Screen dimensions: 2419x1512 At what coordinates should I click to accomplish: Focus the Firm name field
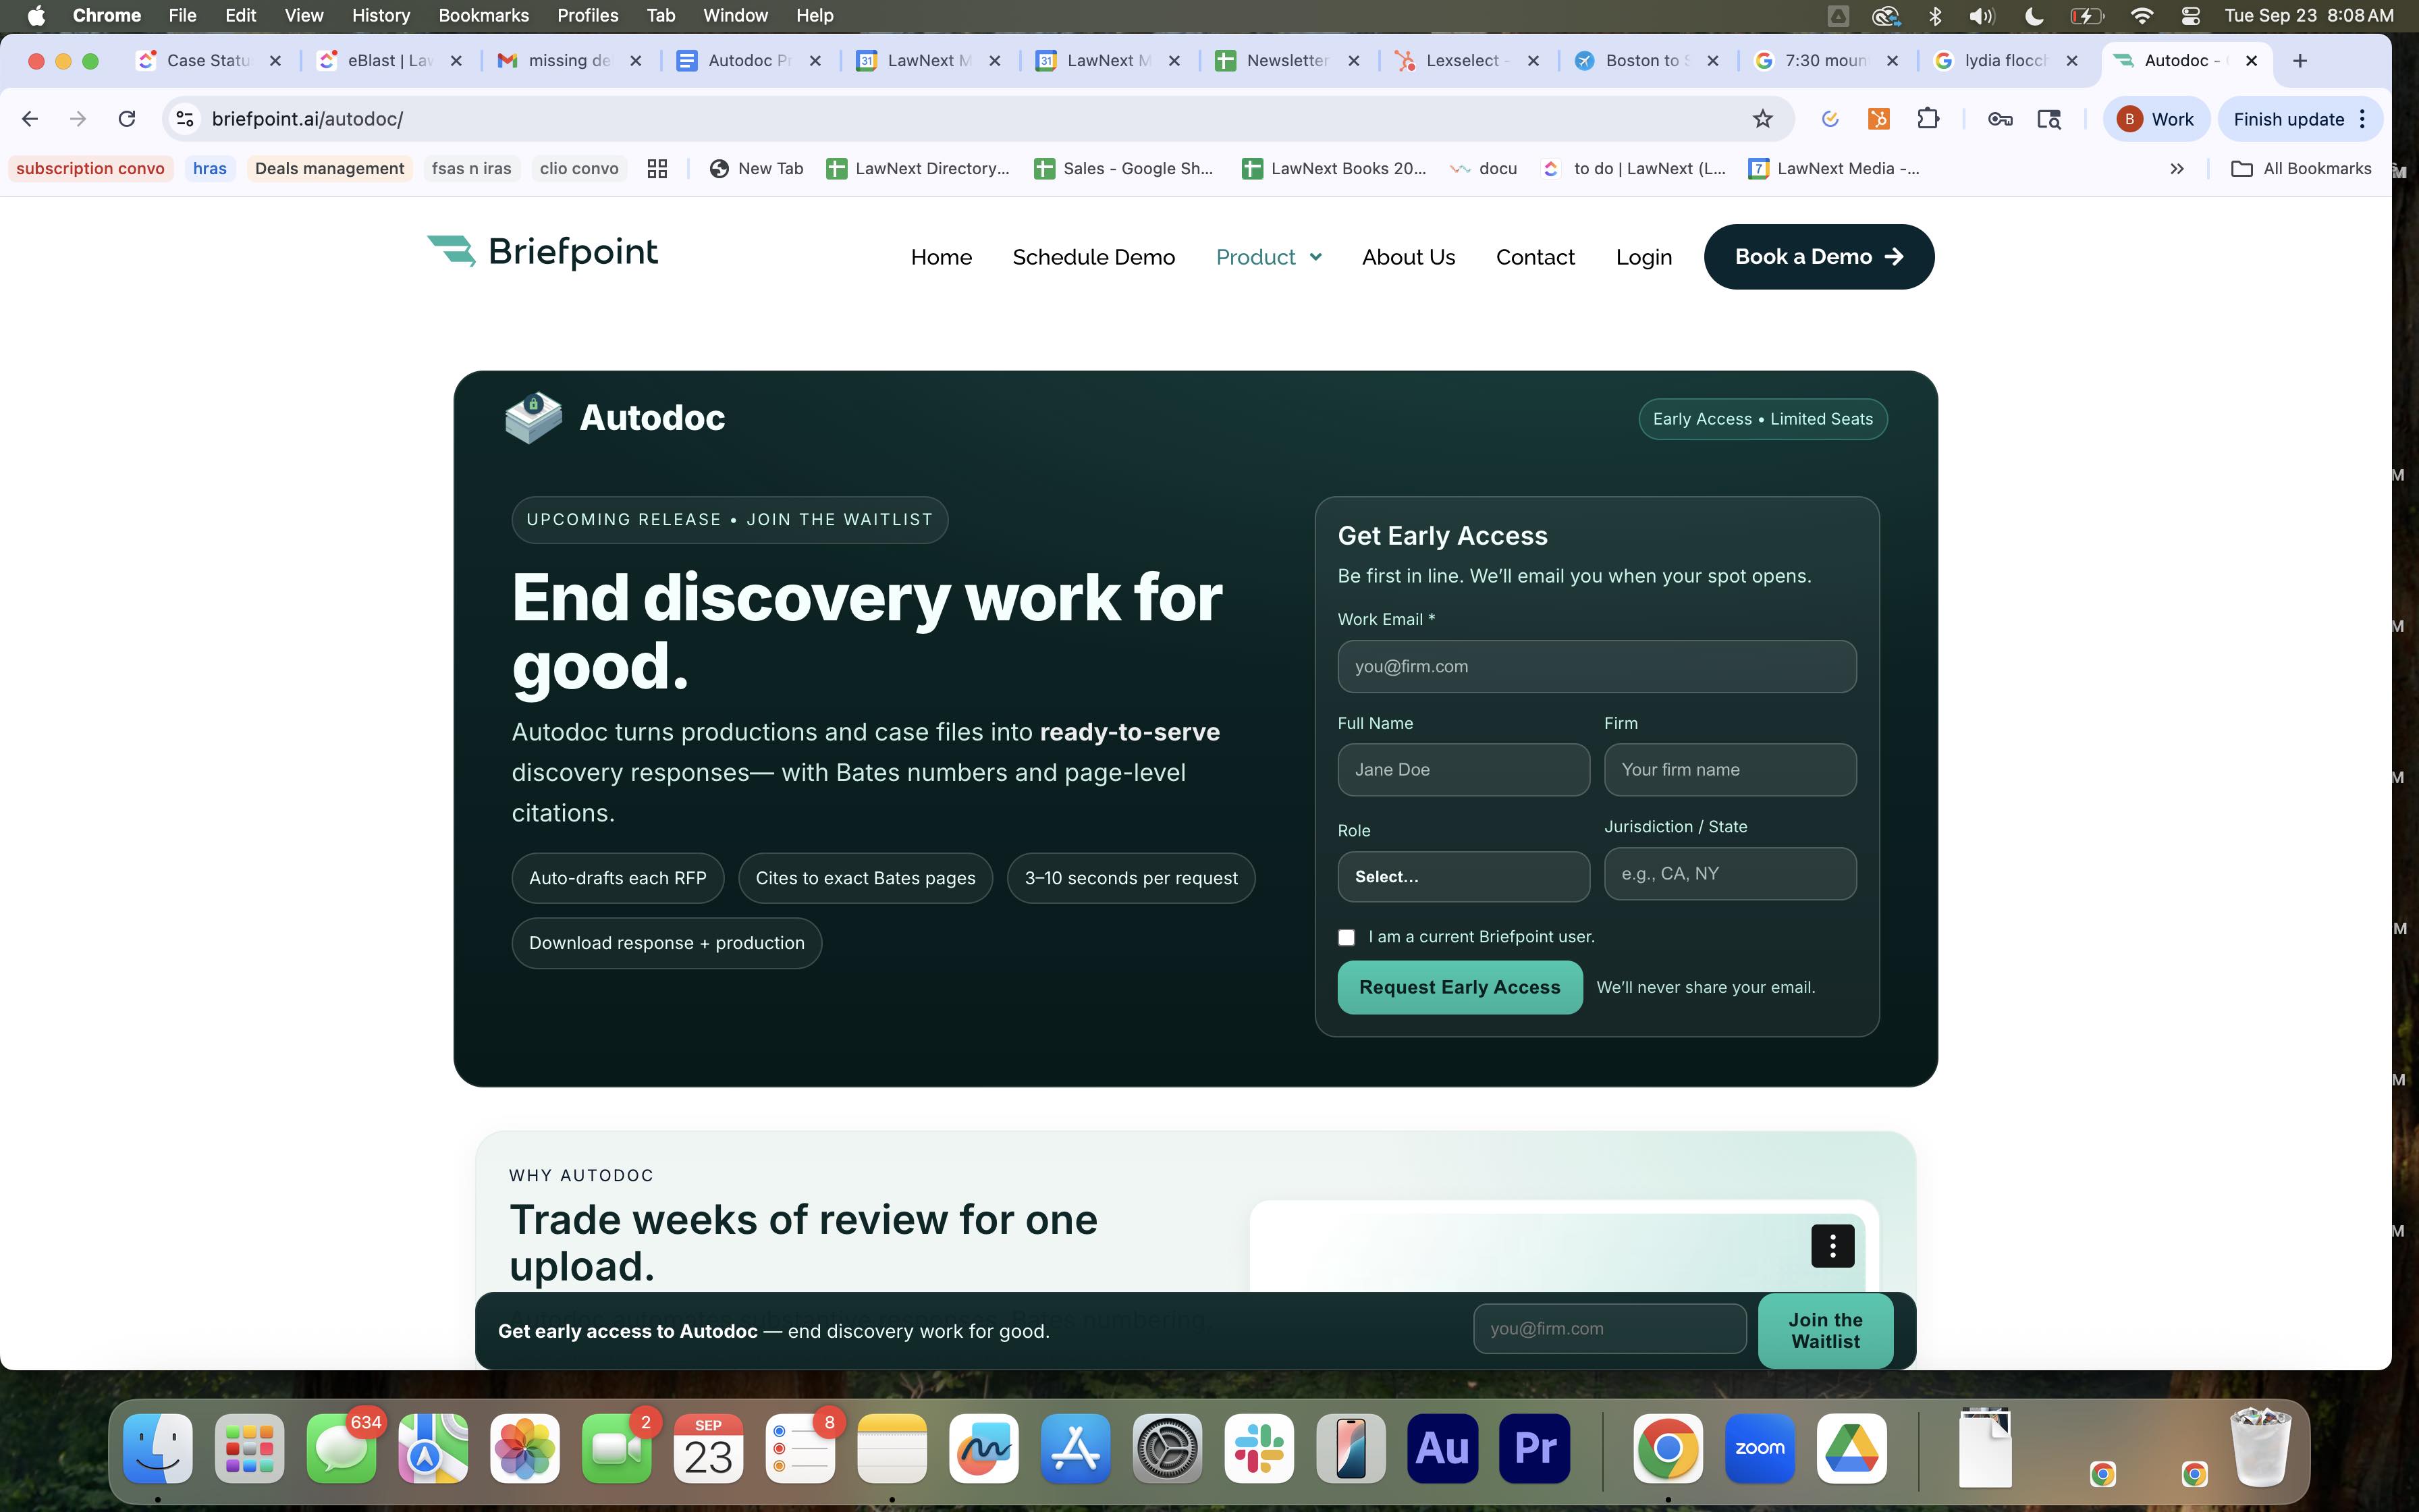coord(1731,770)
